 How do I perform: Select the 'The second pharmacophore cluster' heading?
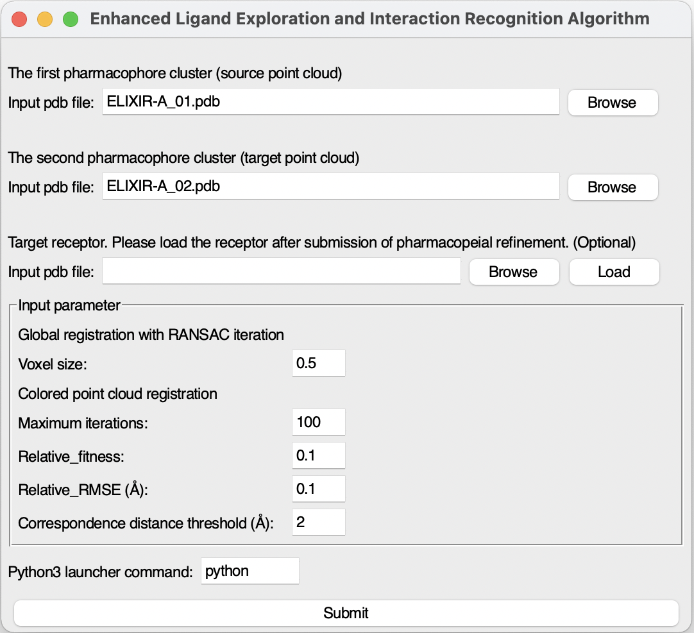[183, 158]
